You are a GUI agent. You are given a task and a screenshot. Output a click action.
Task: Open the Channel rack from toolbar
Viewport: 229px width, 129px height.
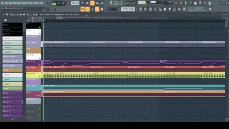tap(150, 9)
